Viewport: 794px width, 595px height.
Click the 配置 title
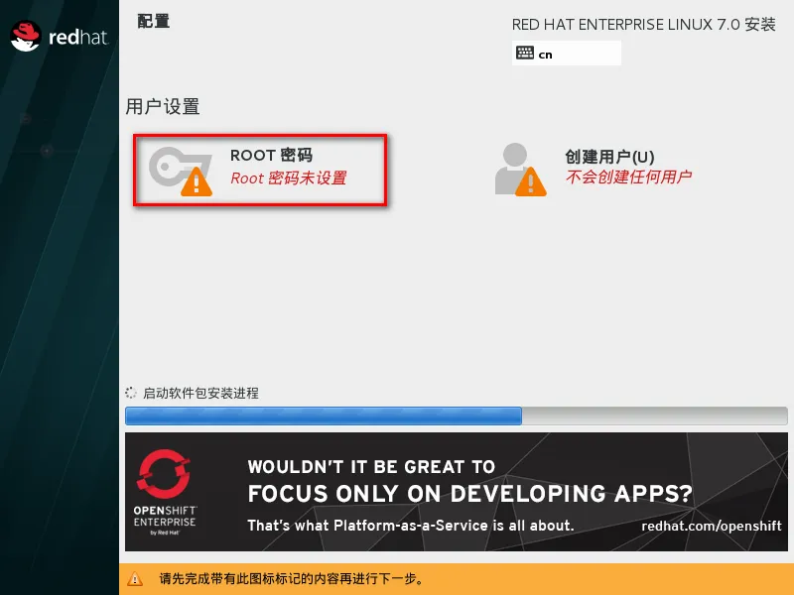[154, 21]
